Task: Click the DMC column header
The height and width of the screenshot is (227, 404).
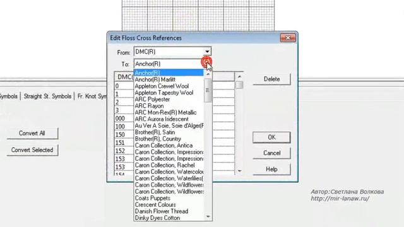Action: click(x=124, y=77)
